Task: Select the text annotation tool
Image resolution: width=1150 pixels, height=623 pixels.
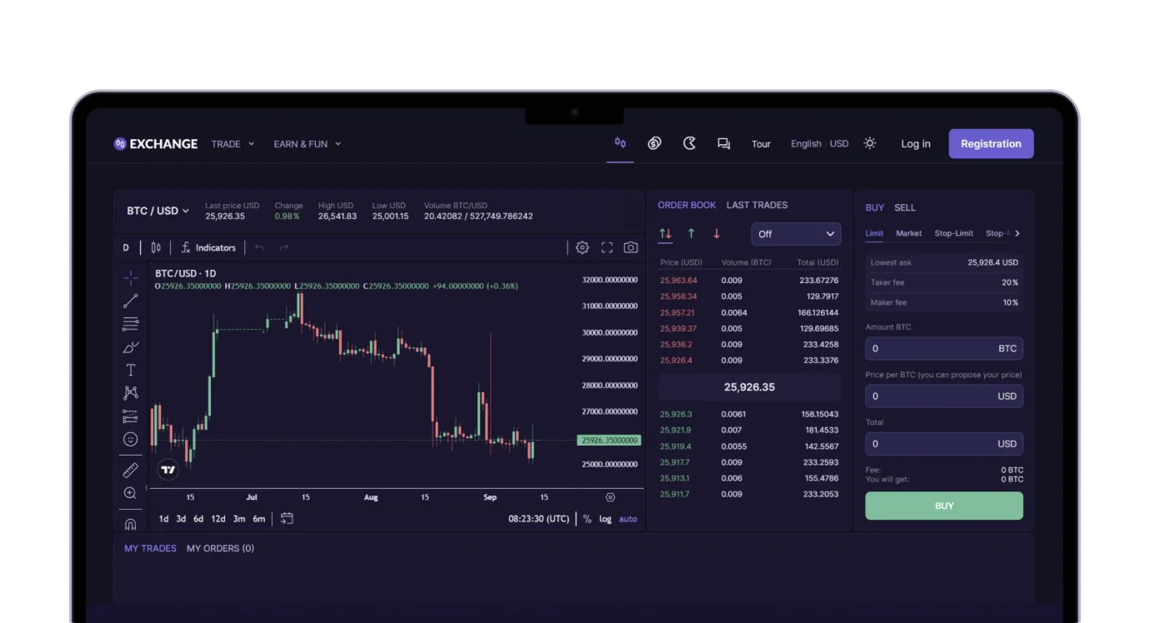Action: pos(130,370)
